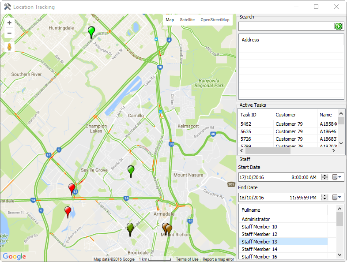Open the End Date calendar dropdown
This screenshot has height=262, width=347.
point(337,198)
